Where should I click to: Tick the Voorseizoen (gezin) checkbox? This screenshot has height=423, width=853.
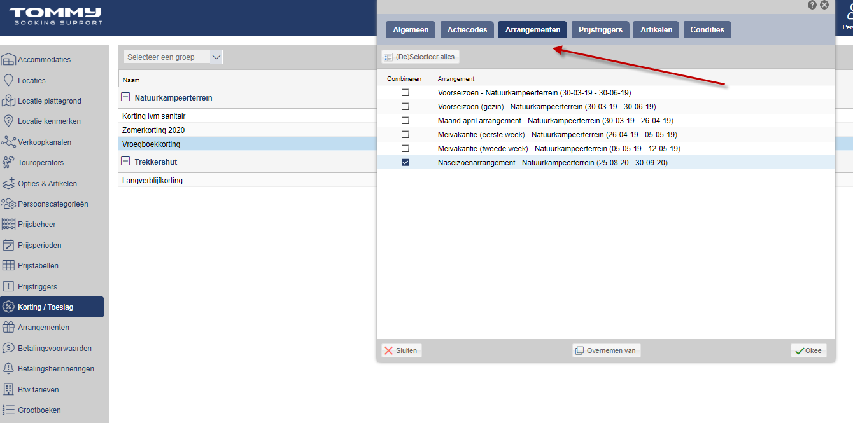coord(405,107)
